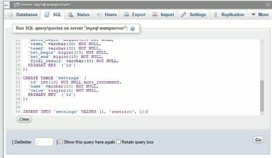Click the Settings wrench icon
This screenshot has width=272, height=158.
(x=183, y=14)
